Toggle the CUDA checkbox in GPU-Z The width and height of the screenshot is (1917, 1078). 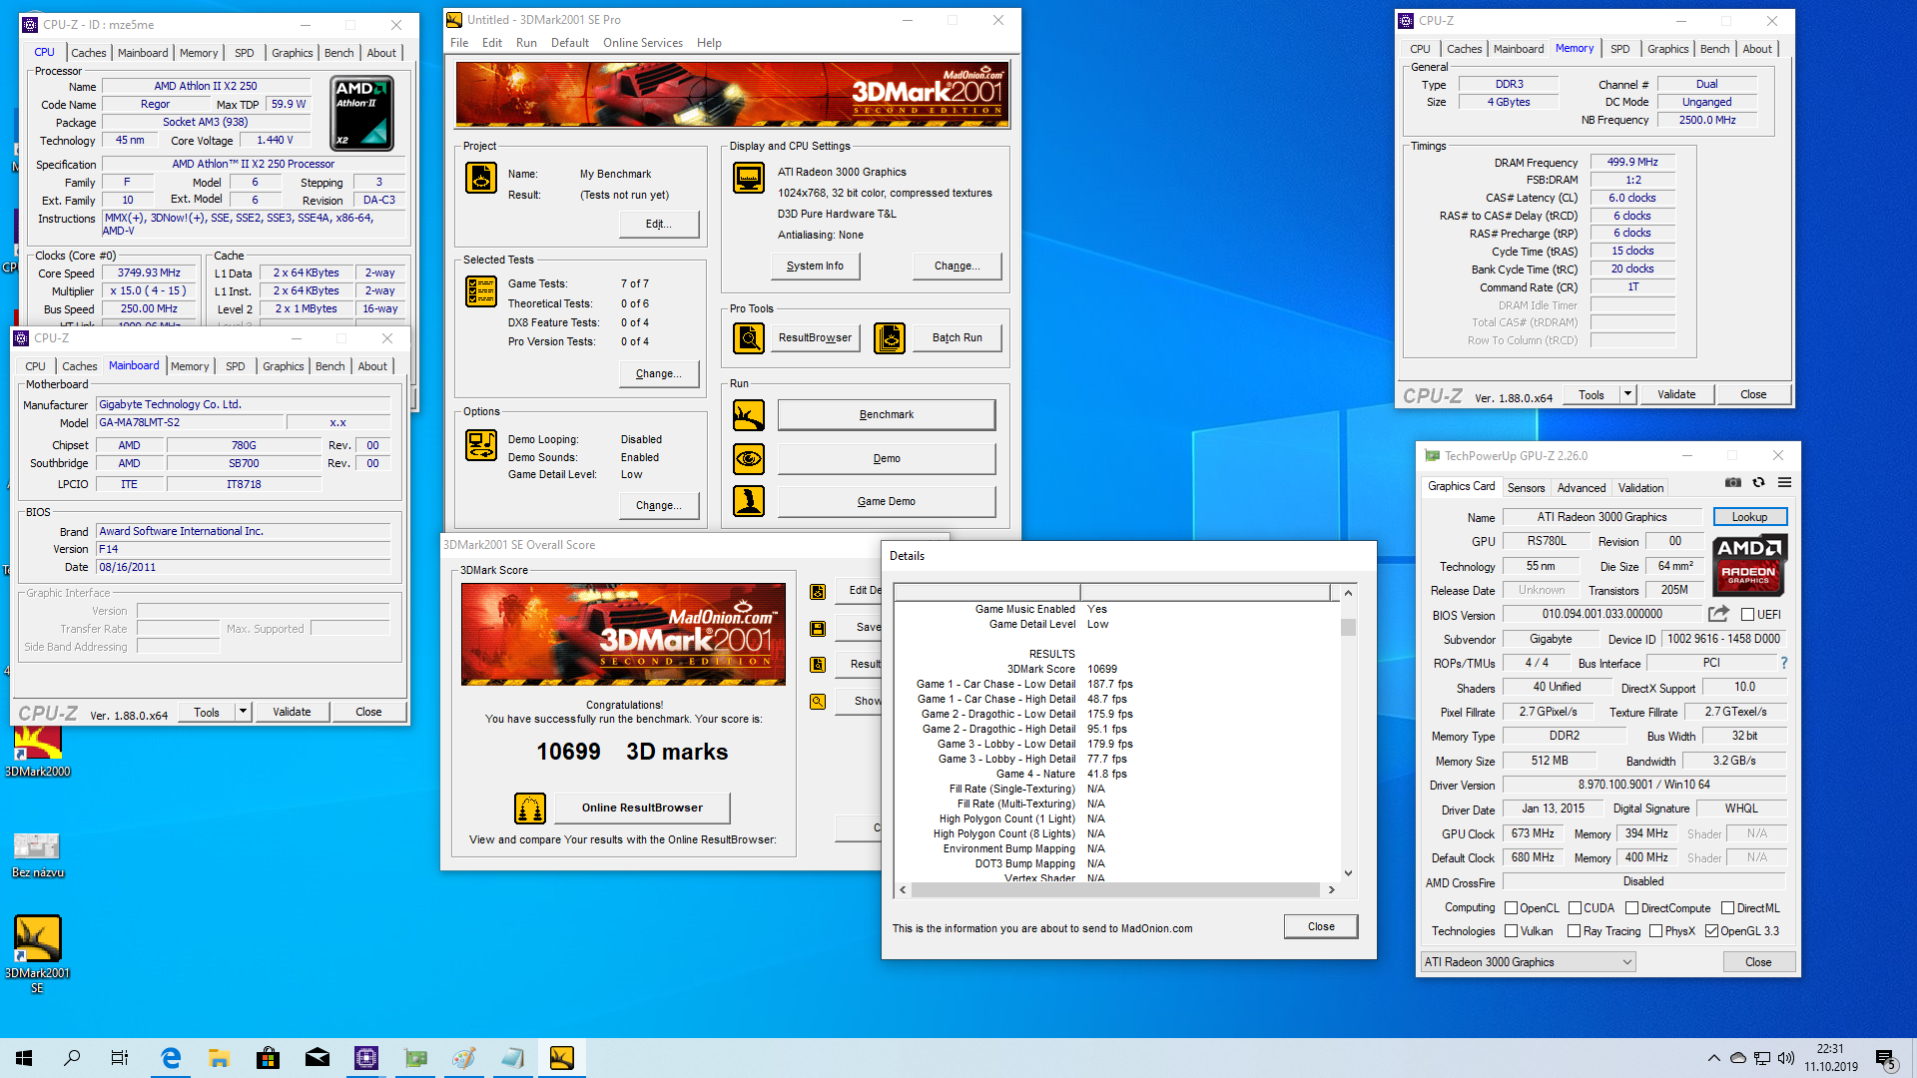pyautogui.click(x=1575, y=908)
